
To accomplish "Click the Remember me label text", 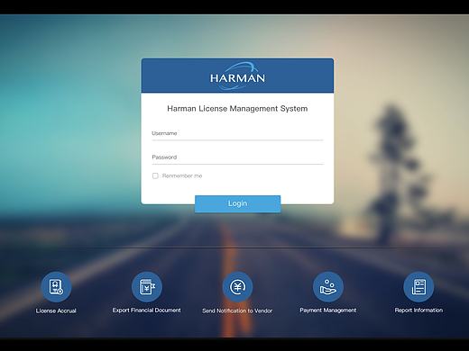I will (182, 175).
